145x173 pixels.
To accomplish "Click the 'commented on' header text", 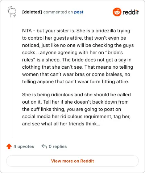I will click(x=58, y=12).
